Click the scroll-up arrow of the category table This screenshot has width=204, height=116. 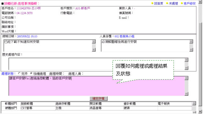(x=194, y=103)
